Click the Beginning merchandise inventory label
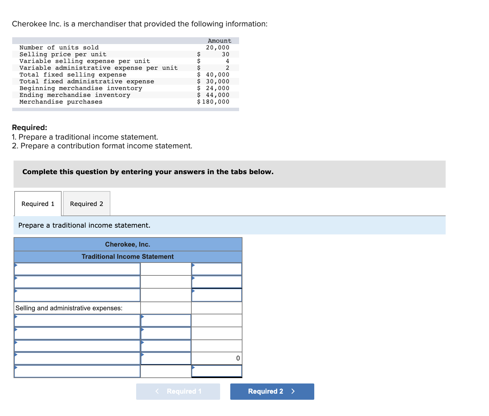The height and width of the screenshot is (416, 489). pyautogui.click(x=81, y=88)
